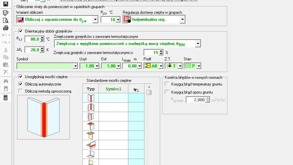
Task: Click the Symbol column header
Action: pyautogui.click(x=113, y=89)
